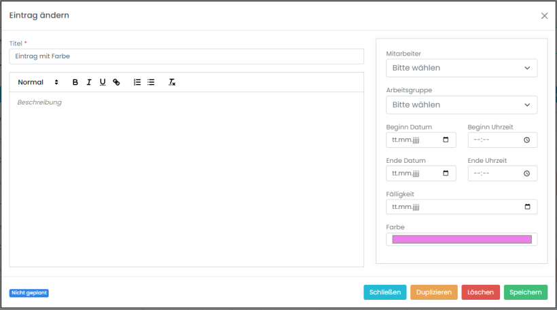
Task: Click into the Titel text field
Action: (186, 56)
